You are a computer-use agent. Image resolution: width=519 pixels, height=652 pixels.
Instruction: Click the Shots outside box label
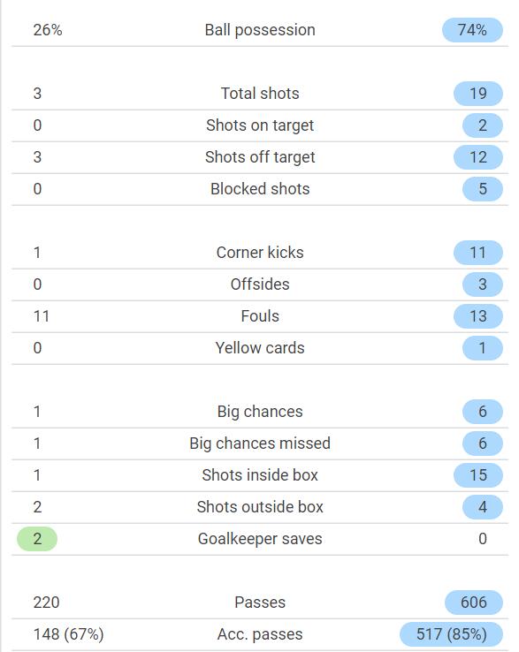(x=260, y=507)
